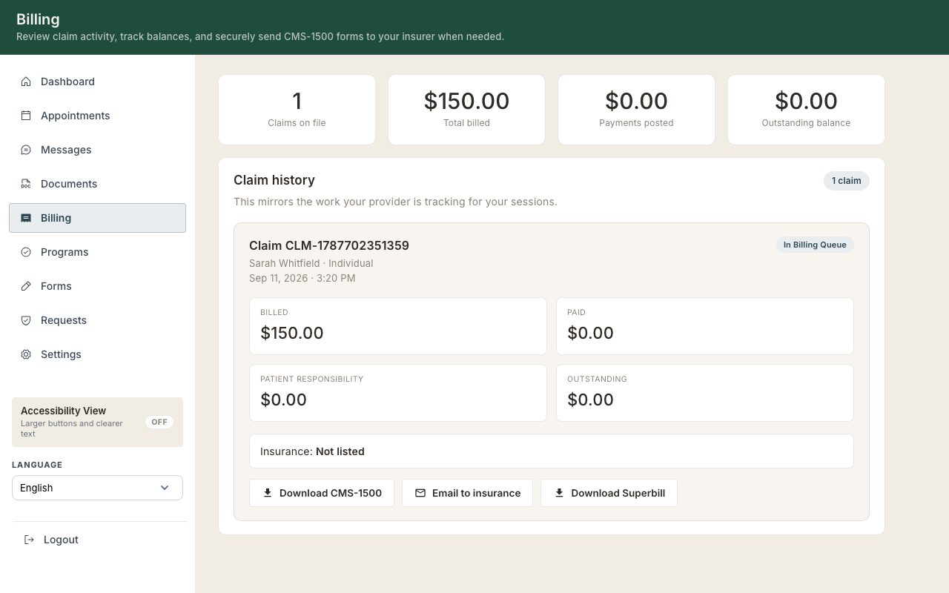This screenshot has width=949, height=593.
Task: Click the Claim history heading
Action: point(274,180)
